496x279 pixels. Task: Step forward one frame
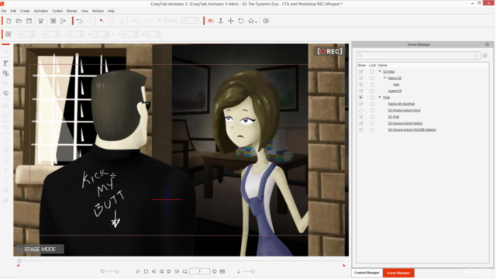click(x=169, y=271)
